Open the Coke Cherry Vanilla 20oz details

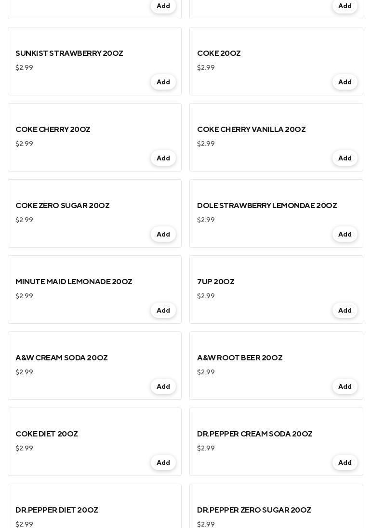(x=251, y=130)
